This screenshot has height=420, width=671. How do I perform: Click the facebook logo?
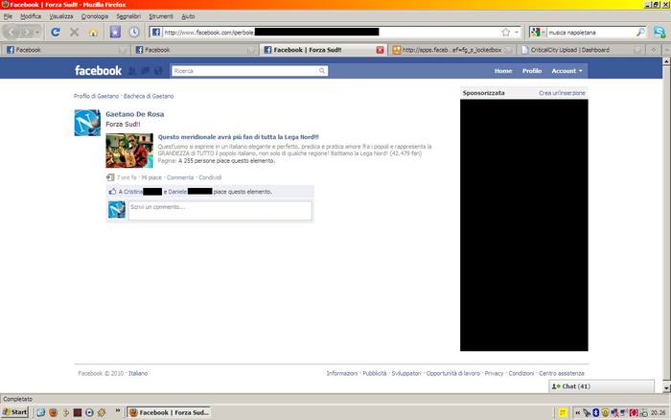[98, 71]
